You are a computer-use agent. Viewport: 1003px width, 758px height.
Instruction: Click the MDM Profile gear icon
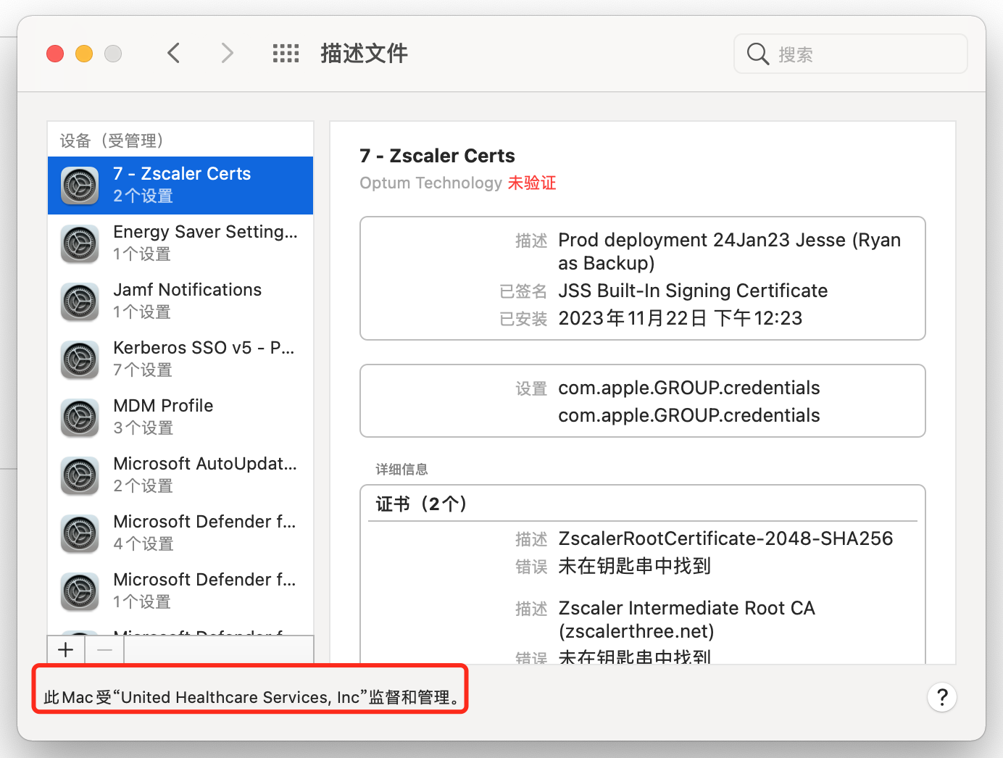[x=80, y=417]
